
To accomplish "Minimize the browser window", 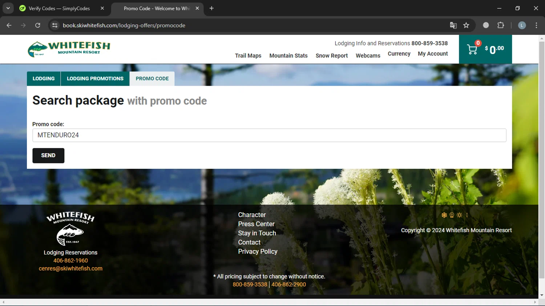I will point(499,8).
